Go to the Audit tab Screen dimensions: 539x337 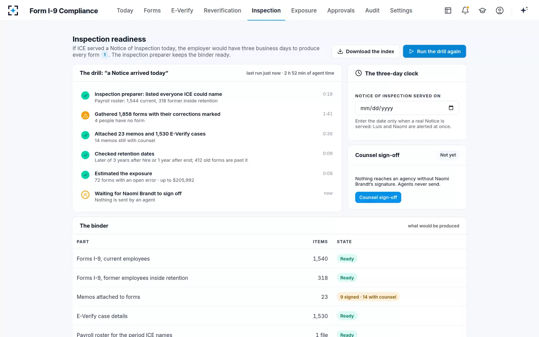coord(372,10)
